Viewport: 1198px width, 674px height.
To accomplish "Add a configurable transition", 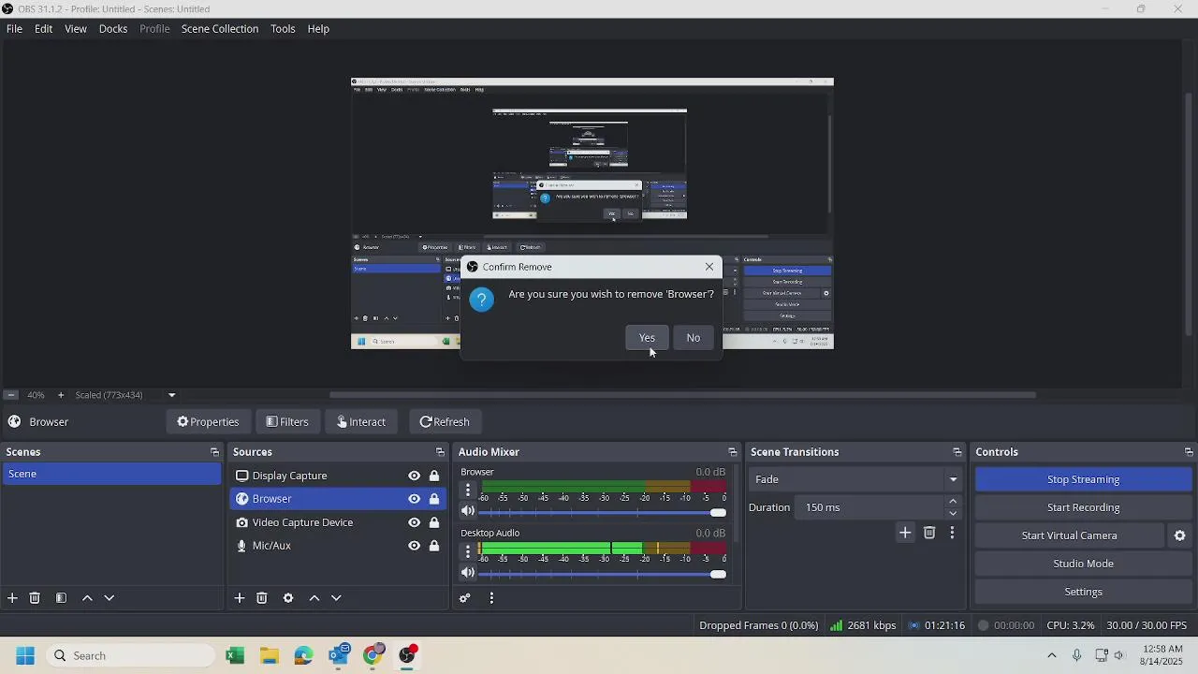I will [x=905, y=533].
